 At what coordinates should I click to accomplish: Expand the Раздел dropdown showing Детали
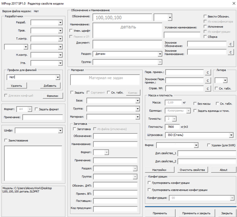pos(159,54)
